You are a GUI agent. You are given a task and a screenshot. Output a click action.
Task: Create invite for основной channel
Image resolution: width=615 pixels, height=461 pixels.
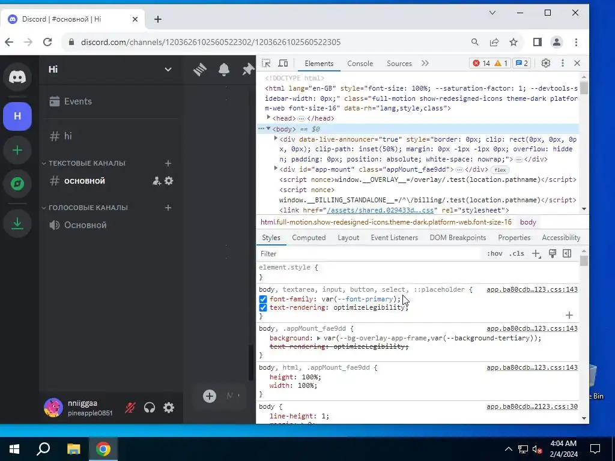[157, 181]
